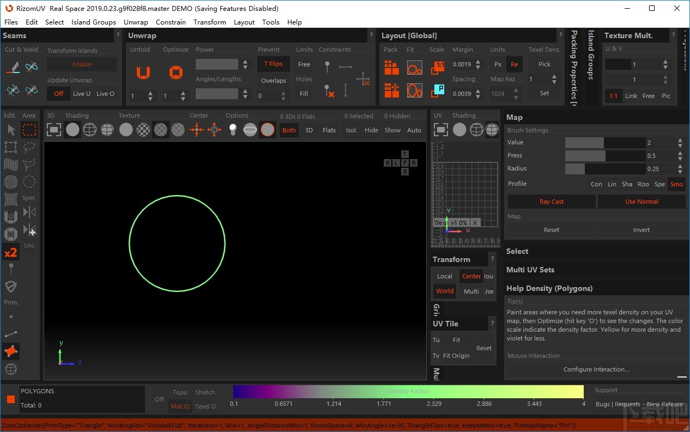Click the Optimize icon in Unwrap
The height and width of the screenshot is (432, 690).
pyautogui.click(x=175, y=72)
